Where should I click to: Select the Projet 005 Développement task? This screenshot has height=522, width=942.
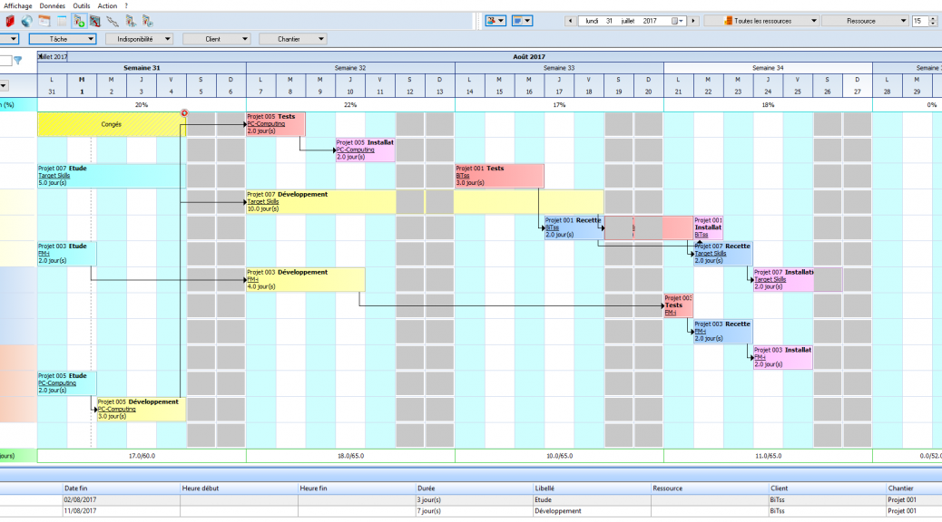pos(142,409)
